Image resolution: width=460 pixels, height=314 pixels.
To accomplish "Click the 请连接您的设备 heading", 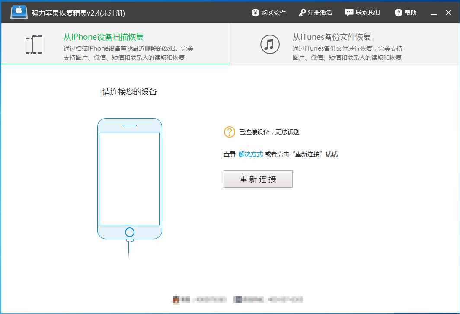I will [130, 92].
